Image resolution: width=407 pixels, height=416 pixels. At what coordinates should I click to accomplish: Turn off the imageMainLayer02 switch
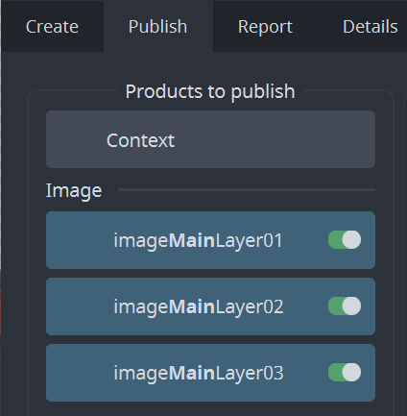pos(345,306)
